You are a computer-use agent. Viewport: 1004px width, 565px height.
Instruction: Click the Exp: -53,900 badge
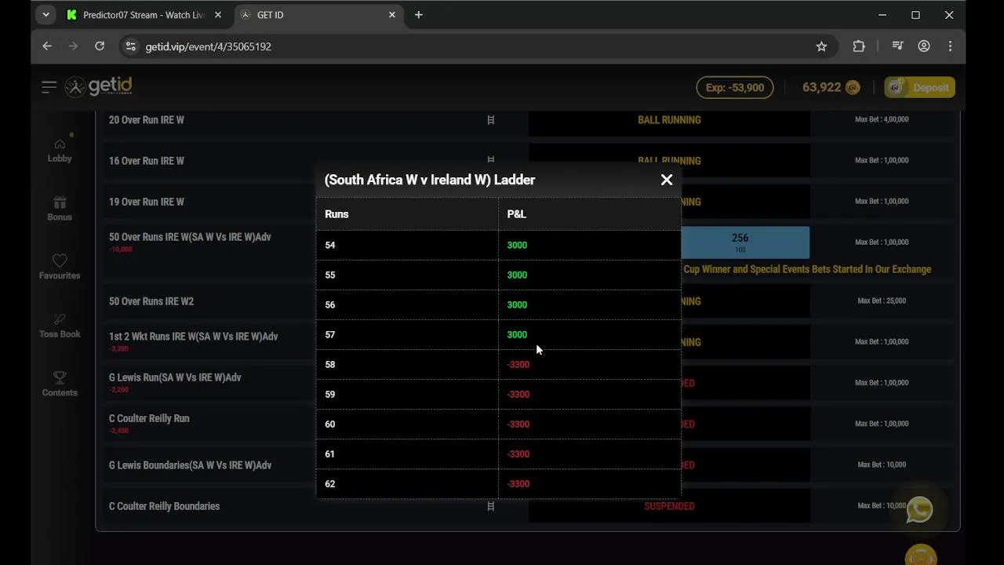click(735, 87)
